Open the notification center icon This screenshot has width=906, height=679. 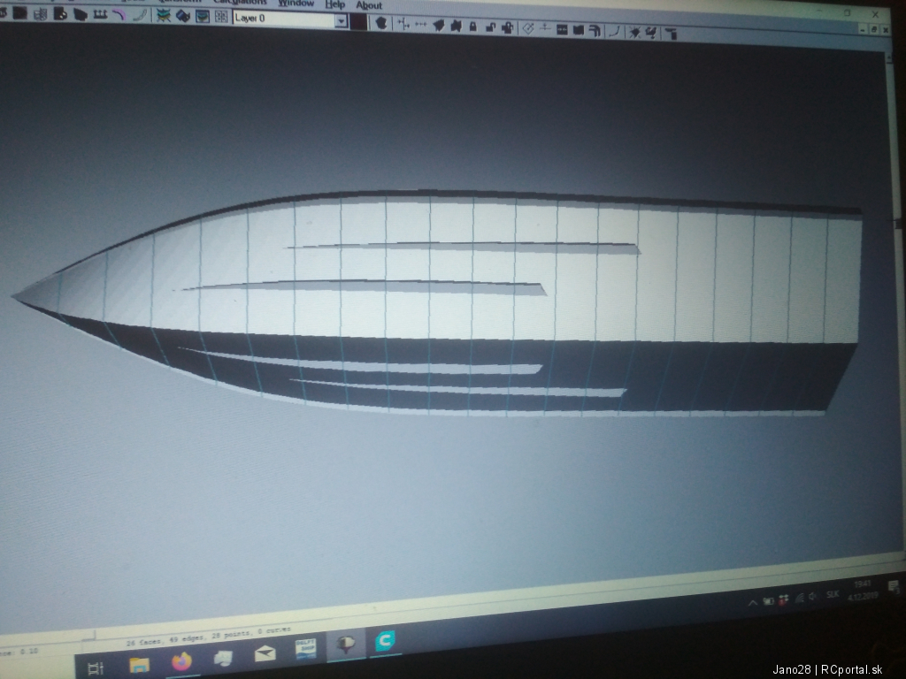point(893,587)
